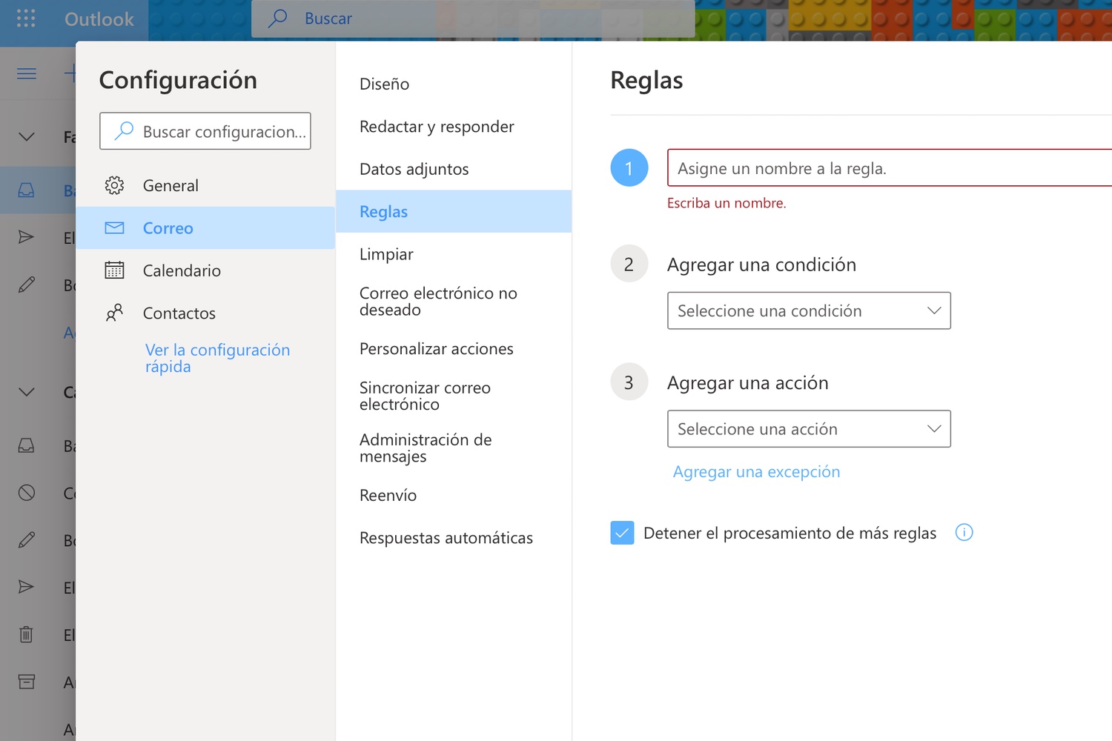The image size is (1112, 741).
Task: Collapse the first folder group chevron
Action: click(26, 137)
